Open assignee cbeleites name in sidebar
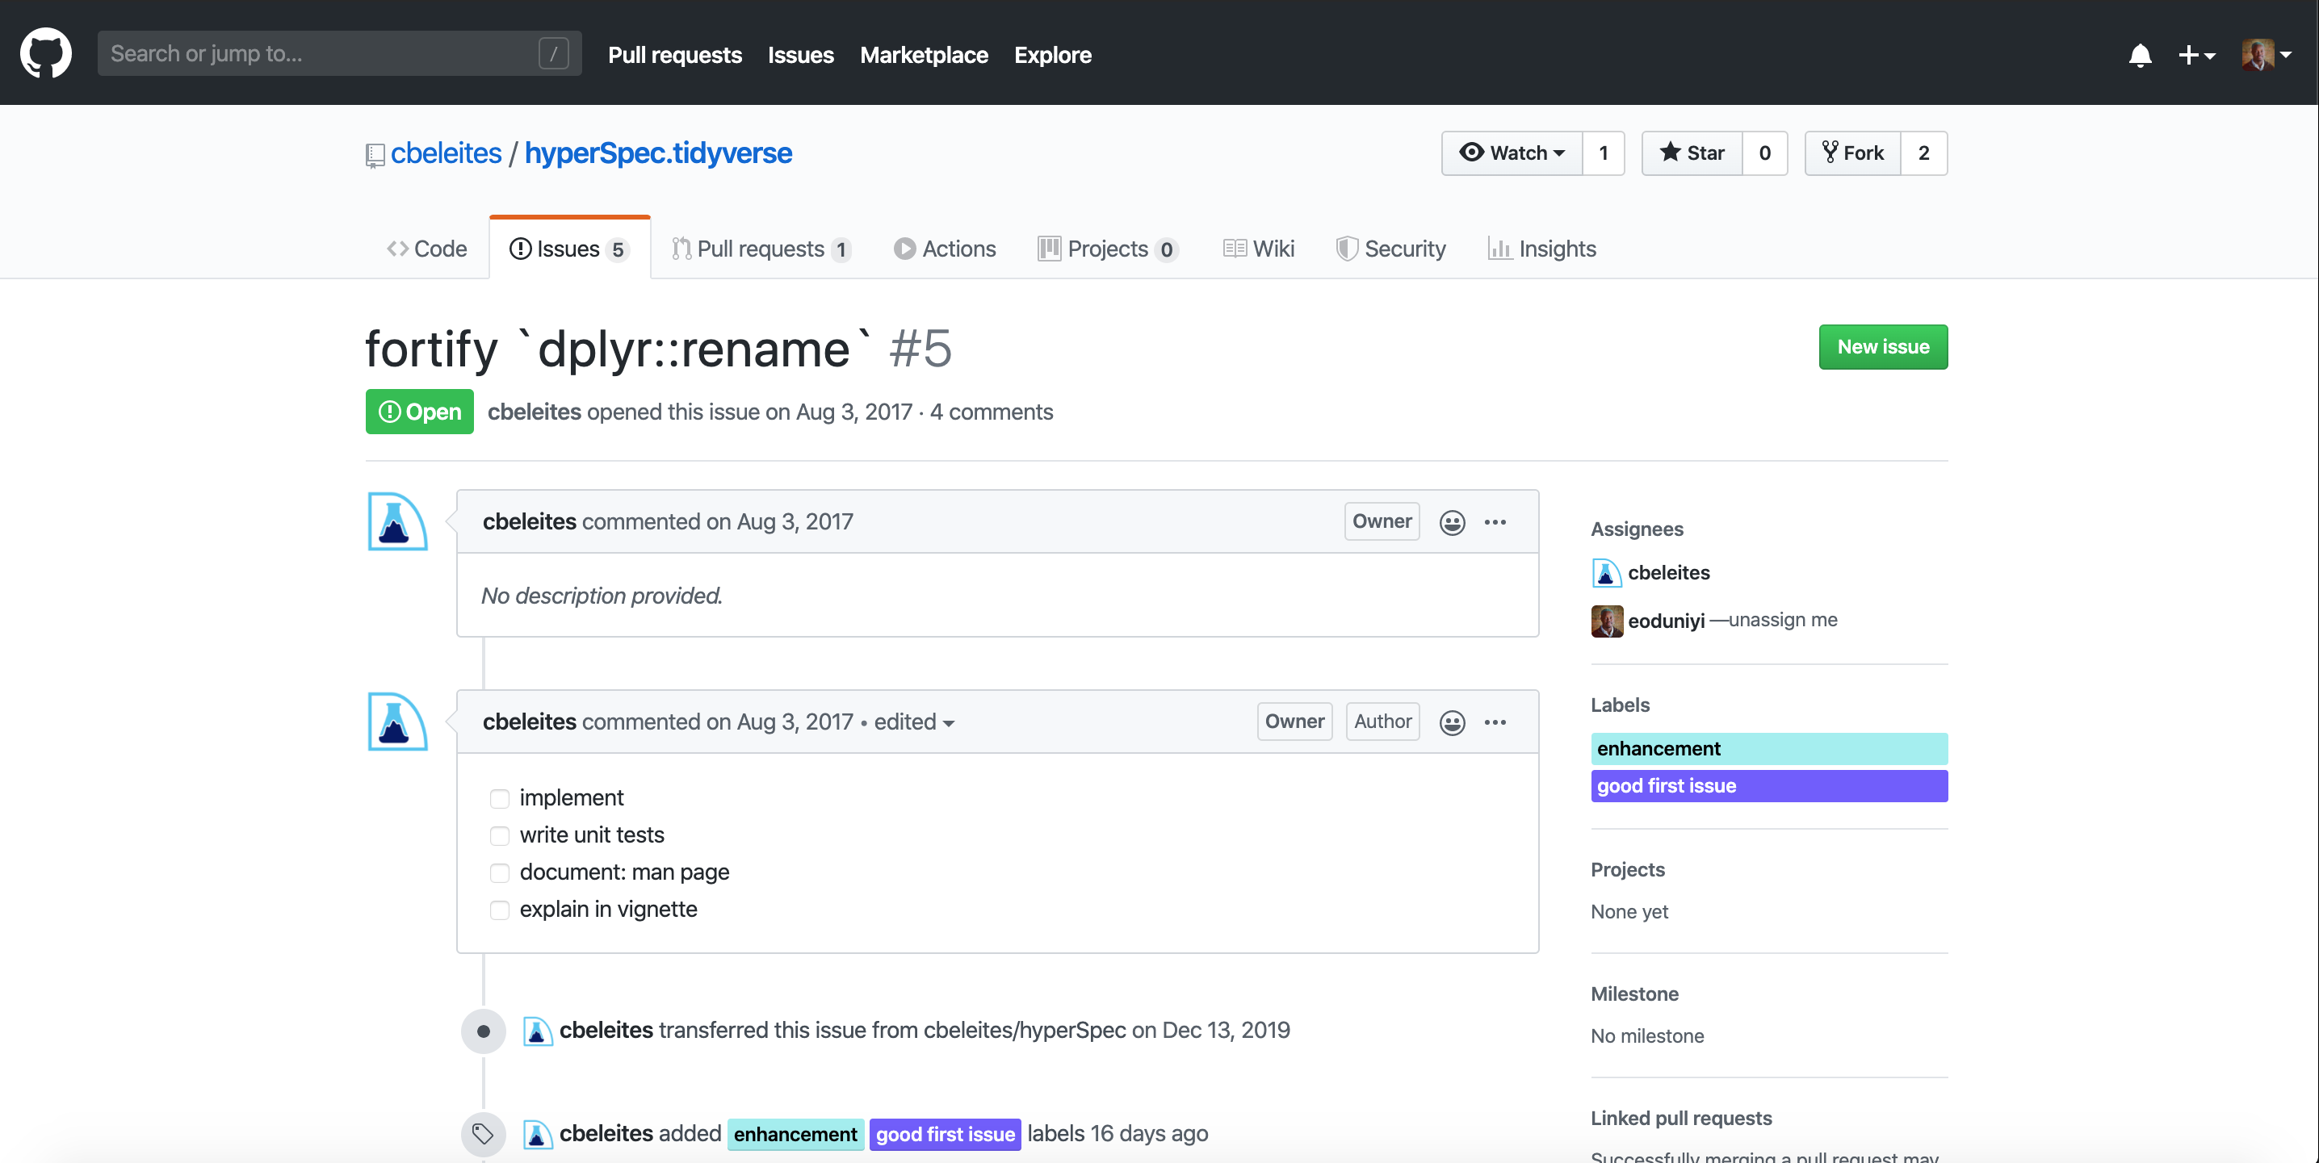The height and width of the screenshot is (1163, 2319). point(1668,572)
